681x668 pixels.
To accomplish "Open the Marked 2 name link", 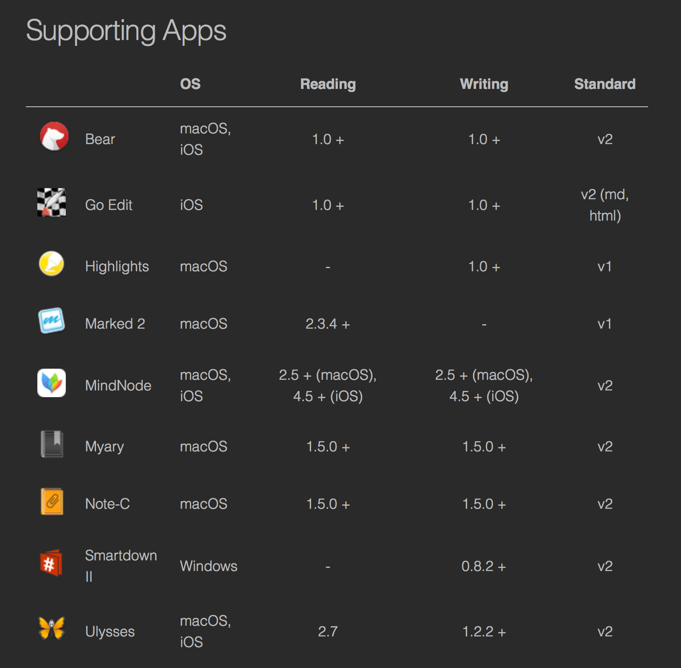I will (x=115, y=324).
